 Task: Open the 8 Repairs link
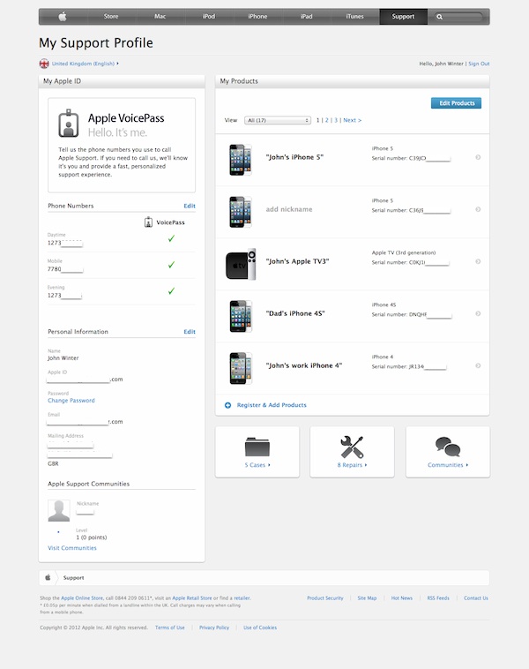(x=352, y=465)
